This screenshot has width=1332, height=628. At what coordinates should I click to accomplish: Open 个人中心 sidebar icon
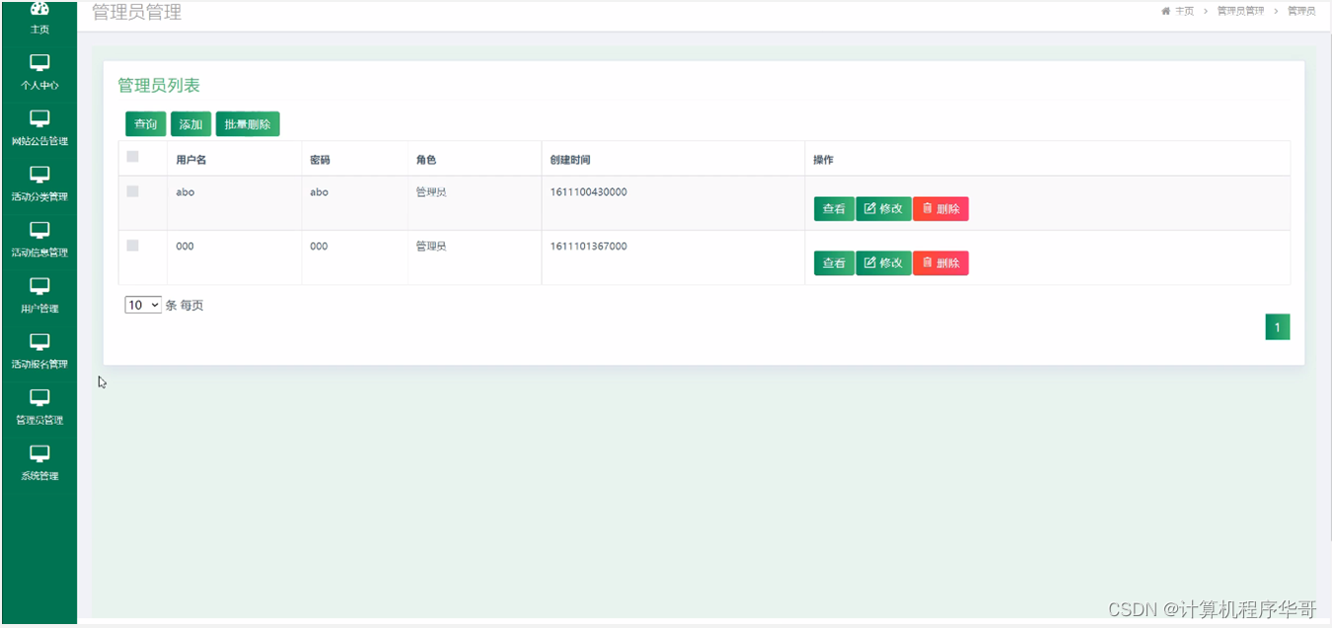click(39, 64)
